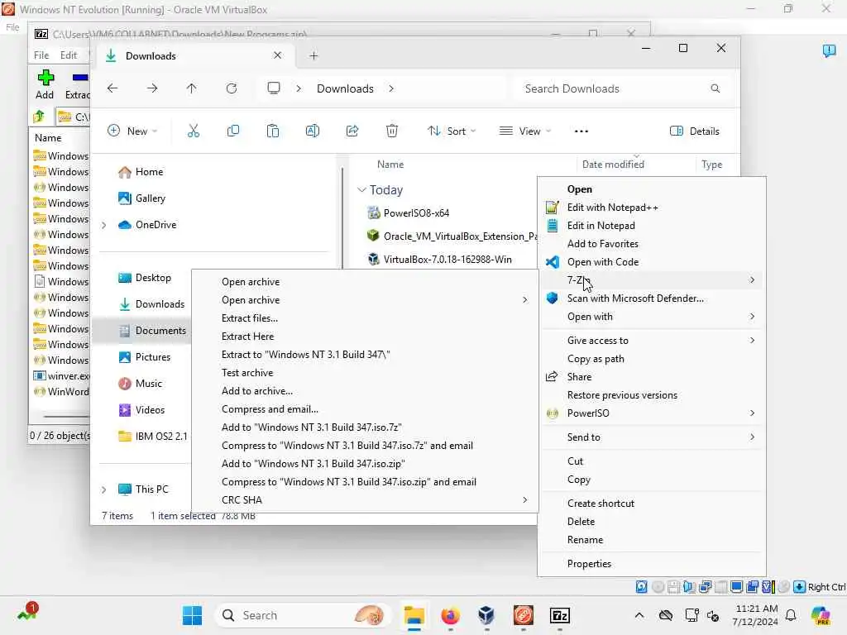Open the View dropdown
The width and height of the screenshot is (847, 635).
point(525,131)
